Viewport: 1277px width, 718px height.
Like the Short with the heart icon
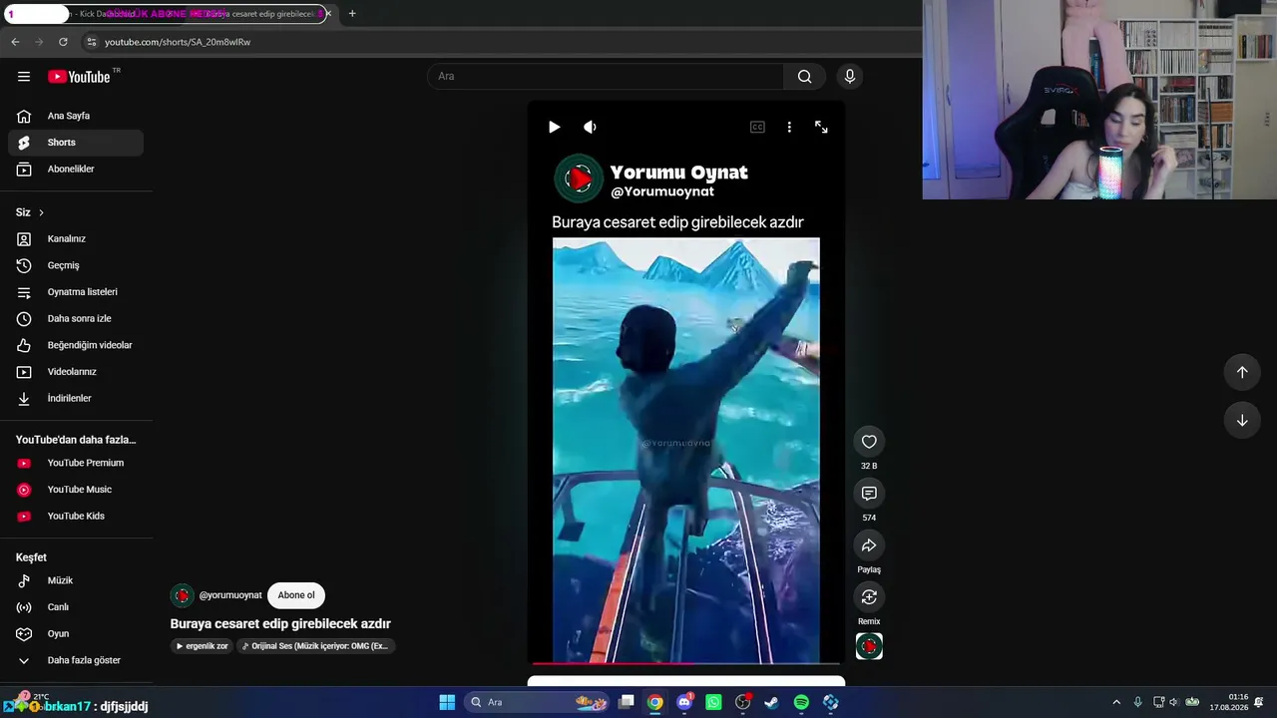(869, 442)
